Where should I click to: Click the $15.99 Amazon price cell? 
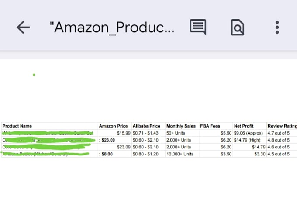pyautogui.click(x=115, y=133)
